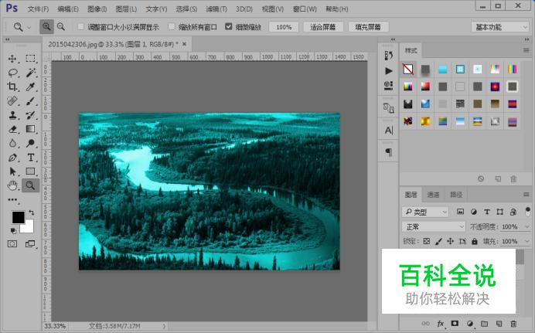Viewport: 535px width, 333px height.
Task: Open 基本功能 workspace dropdown
Action: point(500,27)
